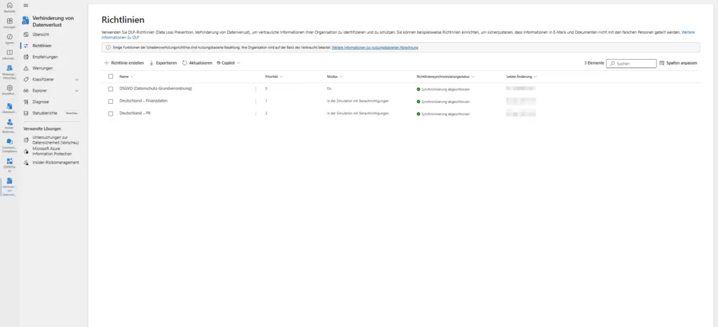The height and width of the screenshot is (327, 718).
Task: Toggle the select-all checkbox in header
Action: 111,76
